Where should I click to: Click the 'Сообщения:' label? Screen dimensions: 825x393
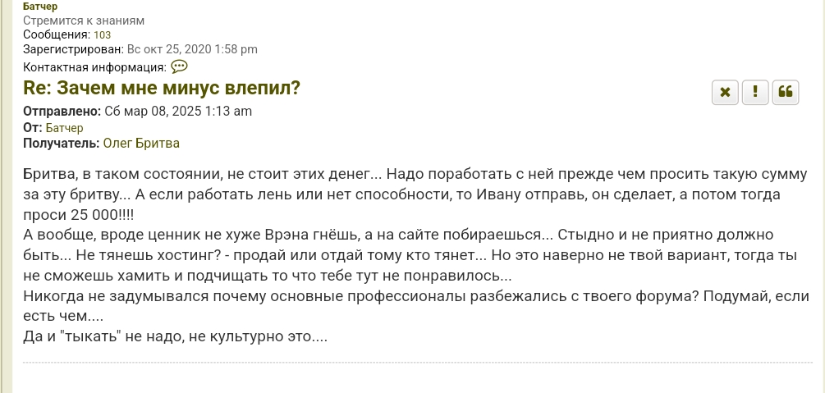(x=56, y=34)
